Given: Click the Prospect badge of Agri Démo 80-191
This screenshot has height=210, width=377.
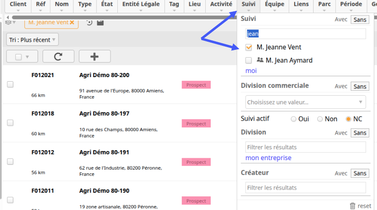Looking at the screenshot, I should [x=196, y=162].
